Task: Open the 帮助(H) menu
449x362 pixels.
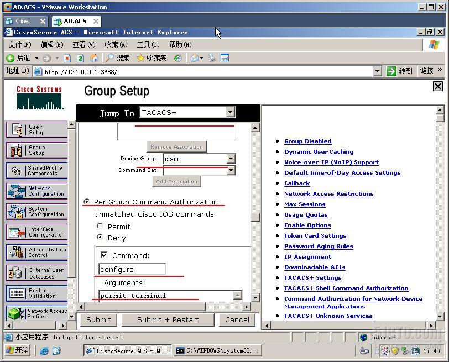Action: pyautogui.click(x=180, y=45)
